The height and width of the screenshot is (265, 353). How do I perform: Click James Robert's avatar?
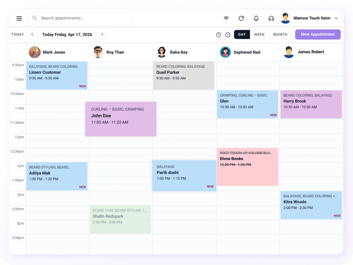289,52
